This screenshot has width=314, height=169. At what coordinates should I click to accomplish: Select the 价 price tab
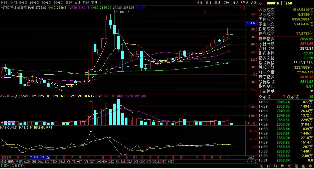268,166
